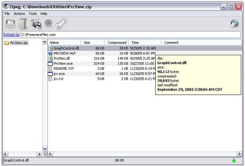Click the pv.exe application icon
This screenshot has height=166, width=245.
(50, 74)
